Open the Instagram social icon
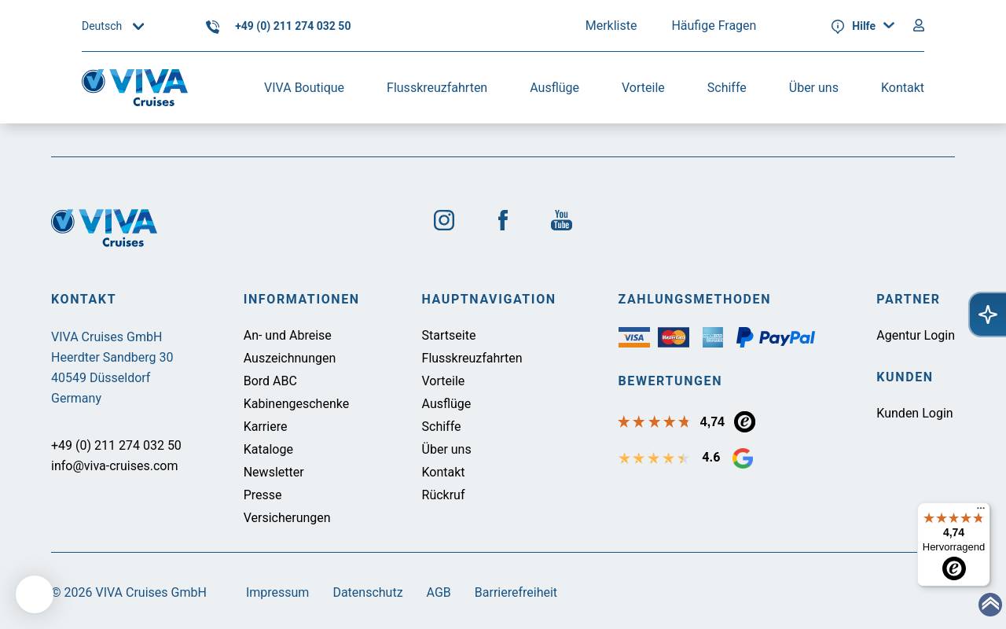The height and width of the screenshot is (629, 1006). [x=444, y=220]
